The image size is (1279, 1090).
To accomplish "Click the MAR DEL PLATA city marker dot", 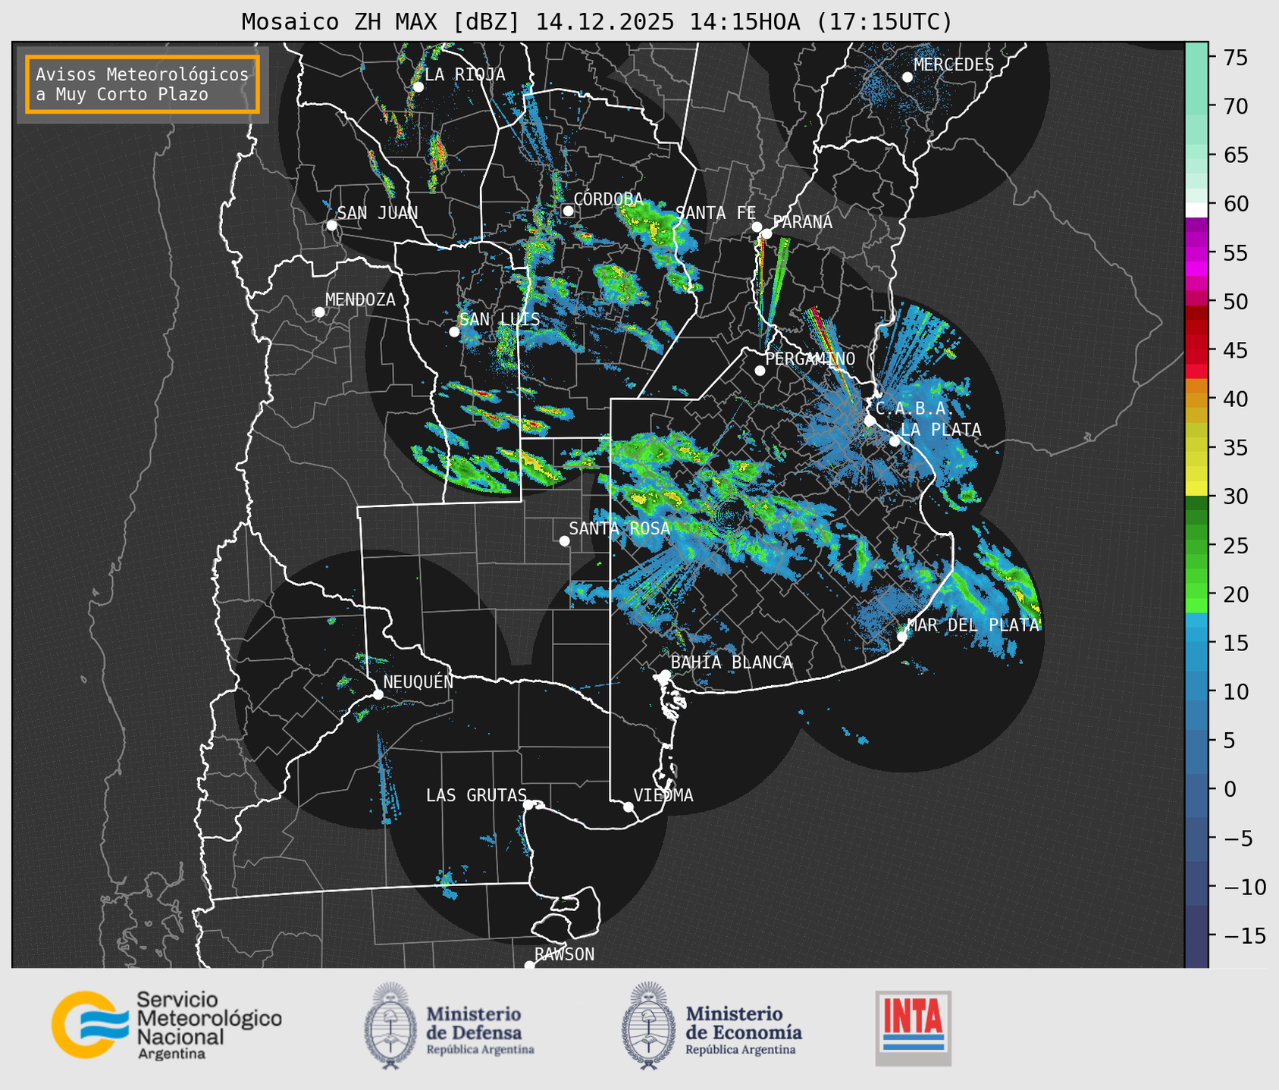I will click(902, 637).
